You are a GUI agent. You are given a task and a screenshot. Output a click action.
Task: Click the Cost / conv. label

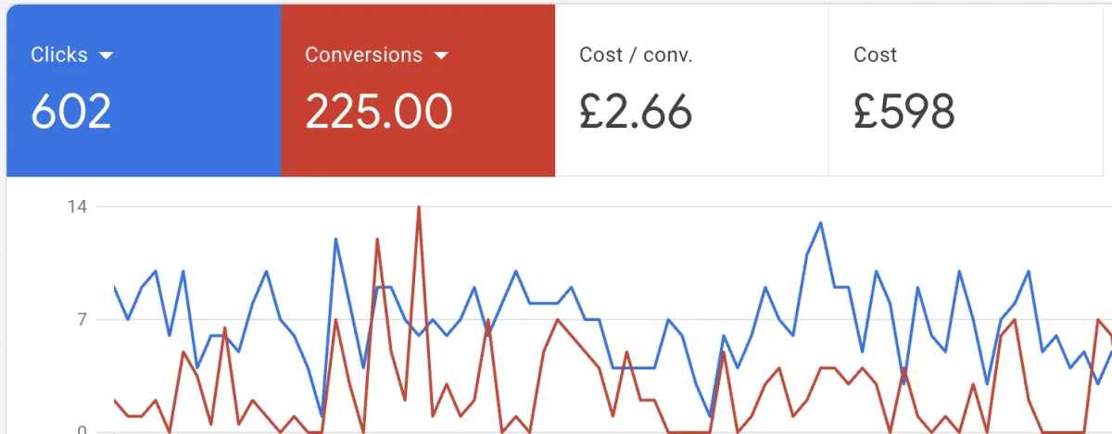(636, 55)
